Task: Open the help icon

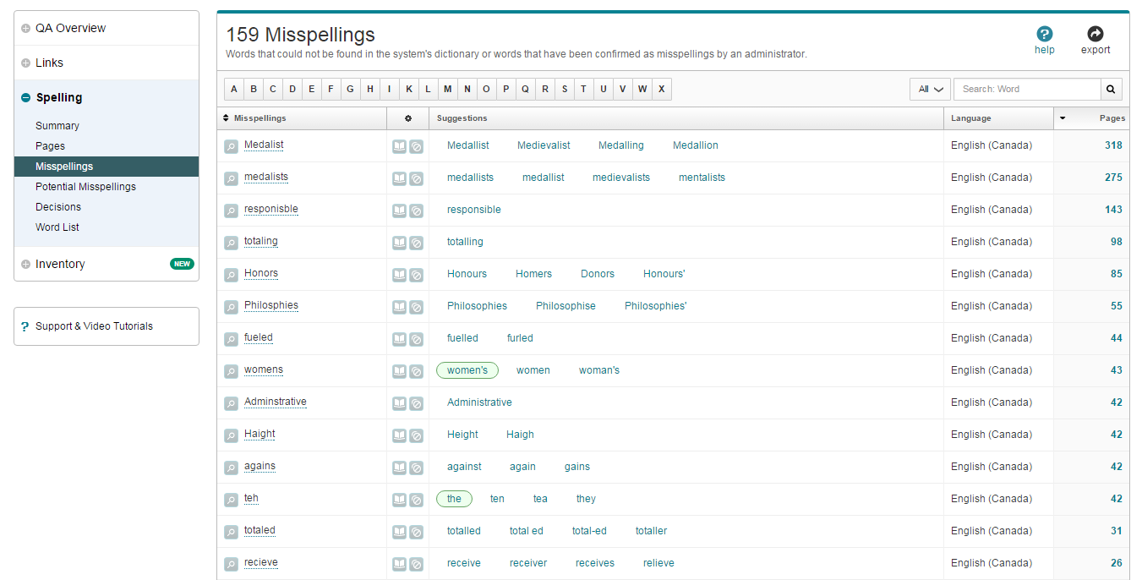Action: tap(1045, 34)
